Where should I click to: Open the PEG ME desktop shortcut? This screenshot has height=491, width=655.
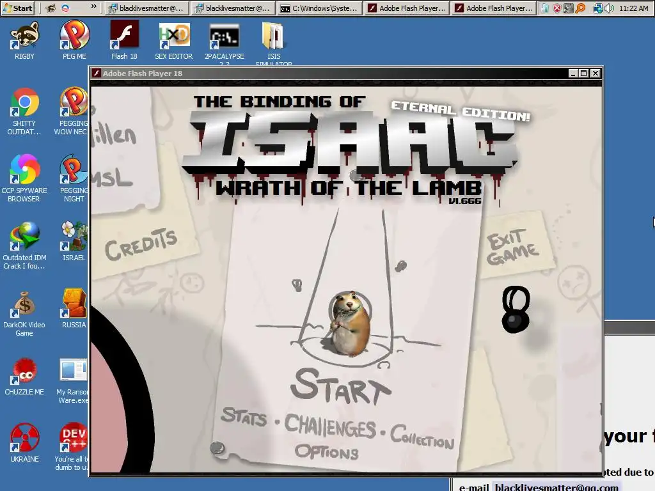click(x=74, y=41)
